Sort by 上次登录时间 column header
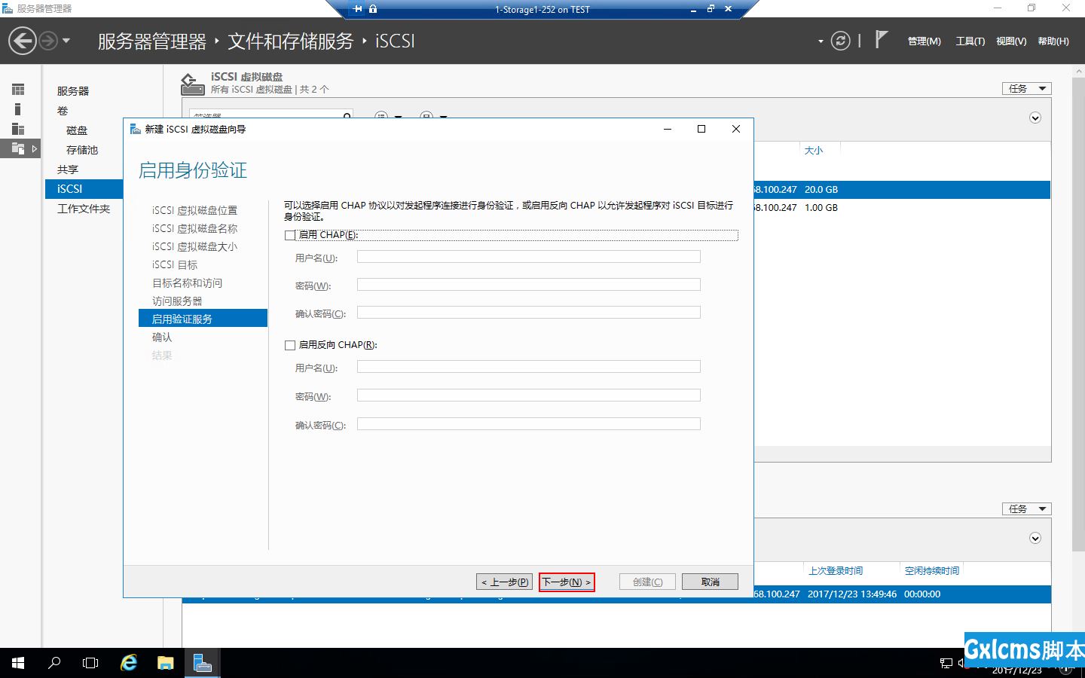 pyautogui.click(x=836, y=571)
